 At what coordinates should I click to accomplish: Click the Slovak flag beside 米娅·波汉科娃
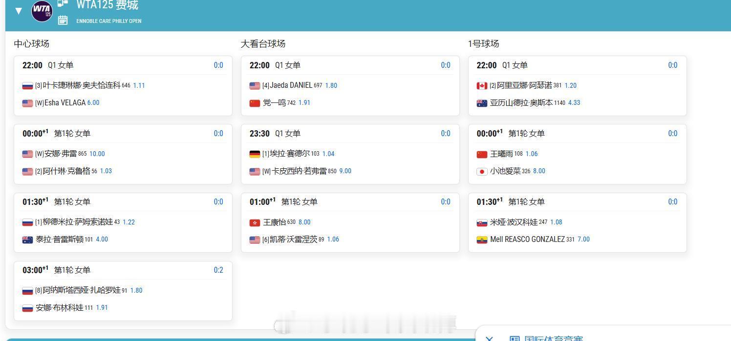click(x=482, y=222)
